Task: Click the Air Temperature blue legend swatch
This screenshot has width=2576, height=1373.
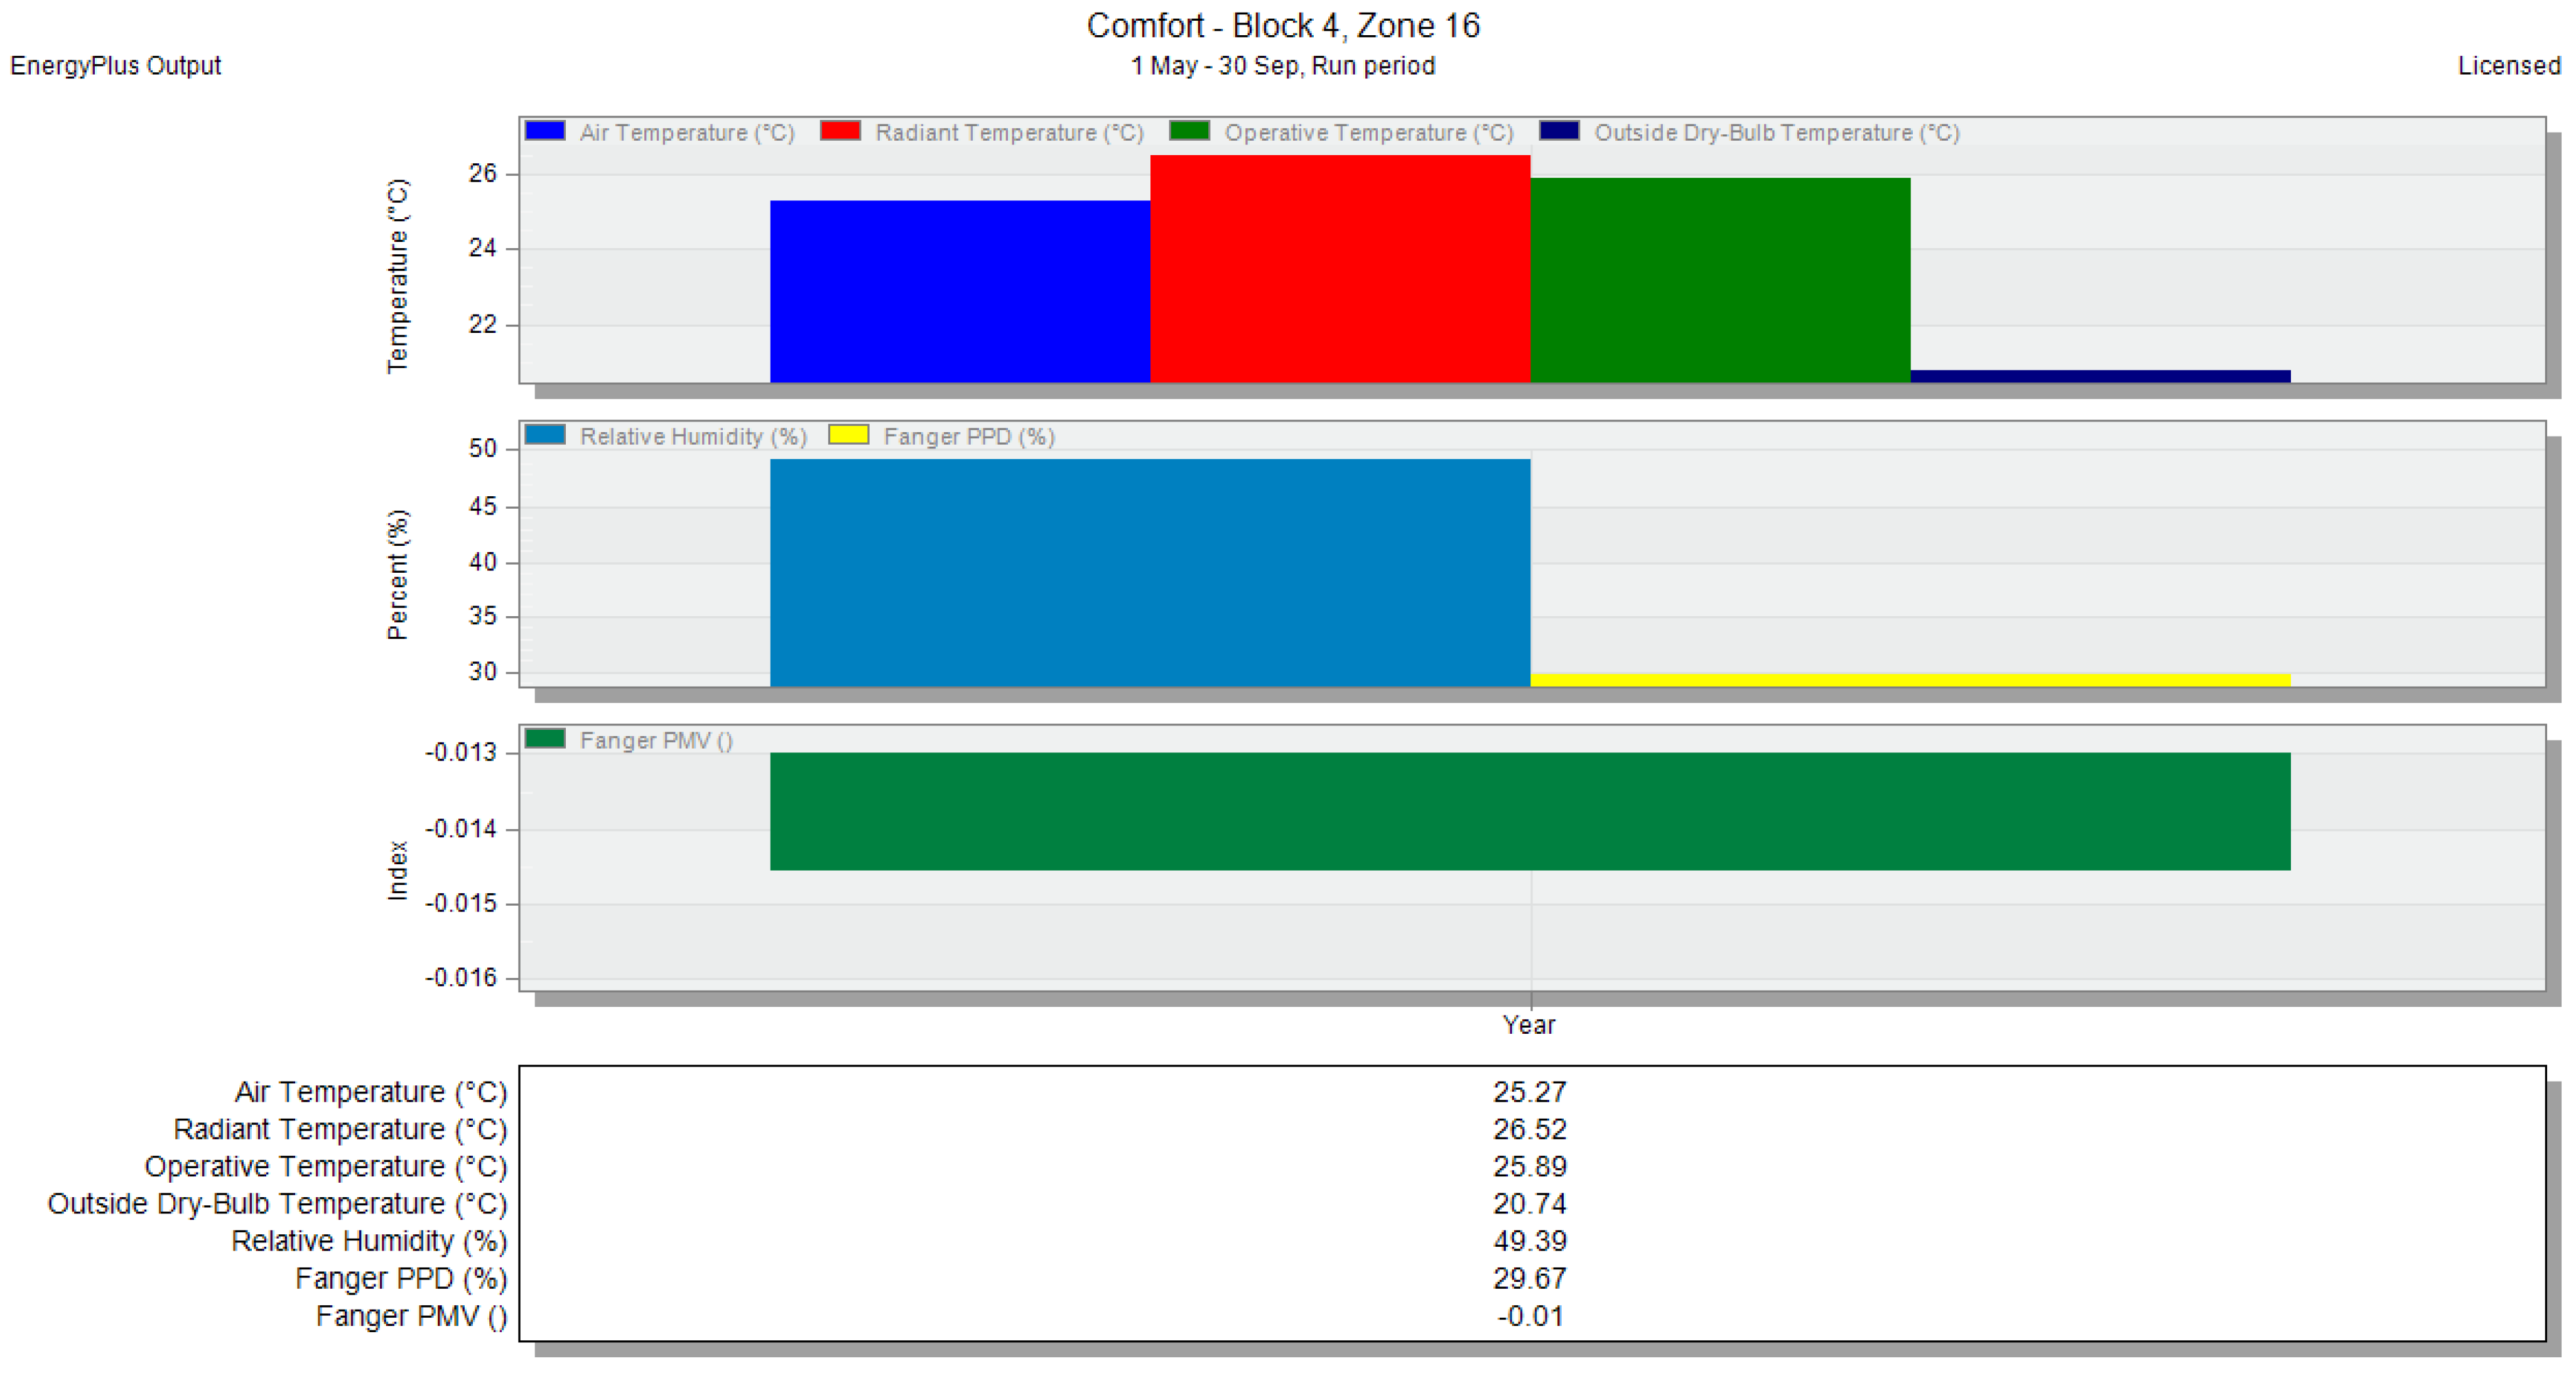Action: 545,131
